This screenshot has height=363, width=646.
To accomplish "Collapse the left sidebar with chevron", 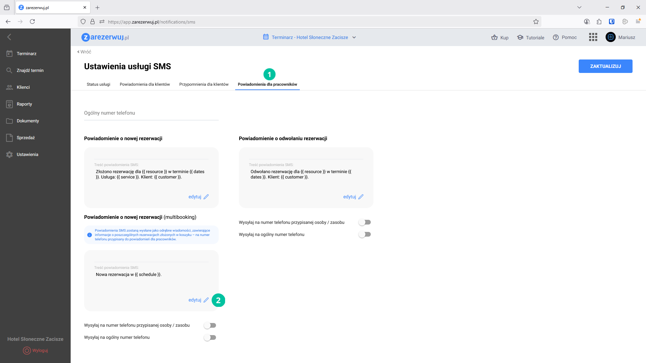I will pyautogui.click(x=9, y=37).
